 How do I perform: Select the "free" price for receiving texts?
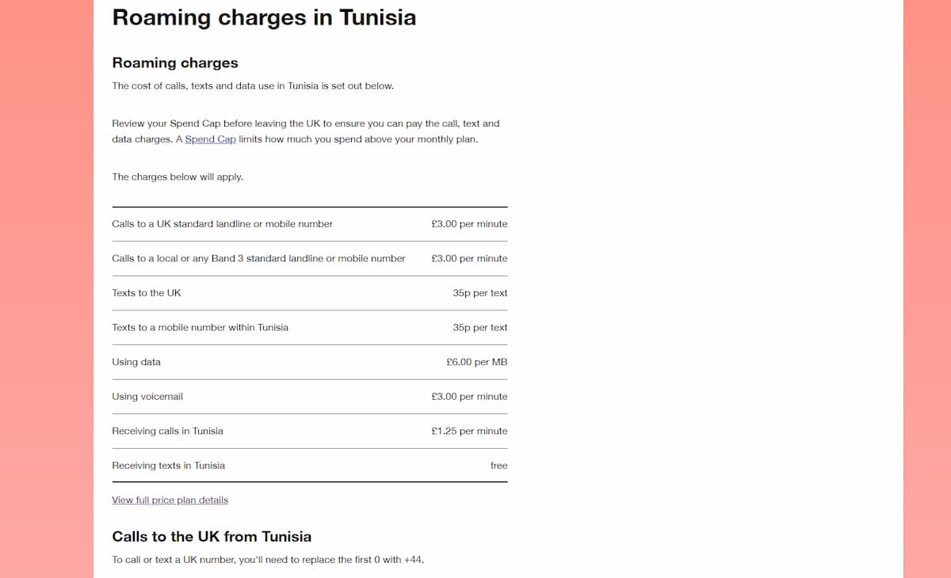point(498,466)
